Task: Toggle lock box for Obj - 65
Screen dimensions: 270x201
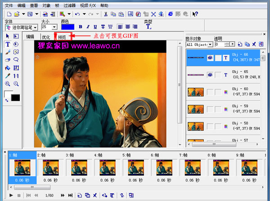Action: click(218, 75)
